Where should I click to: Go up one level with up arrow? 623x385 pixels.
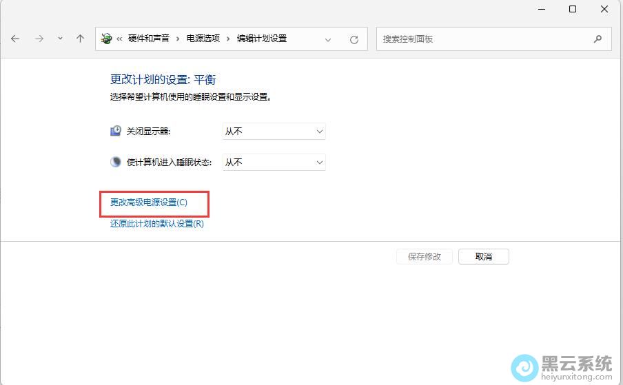pyautogui.click(x=80, y=39)
